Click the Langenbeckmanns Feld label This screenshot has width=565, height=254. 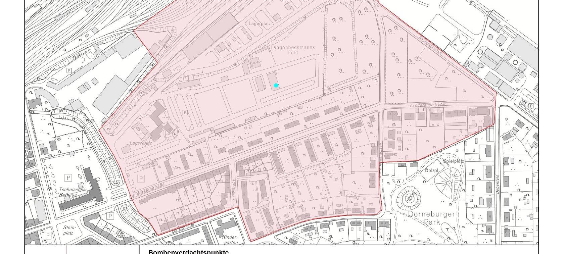click(293, 50)
